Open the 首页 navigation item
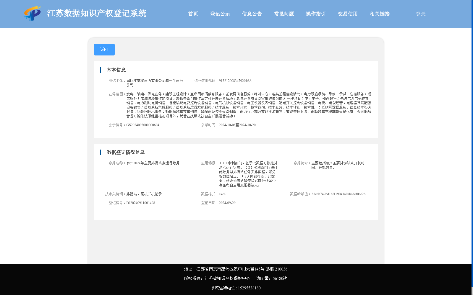Screen dimensions: 473x295 [193, 14]
